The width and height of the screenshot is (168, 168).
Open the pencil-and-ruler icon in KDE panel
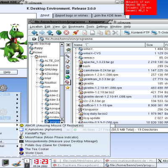click(16, 163)
